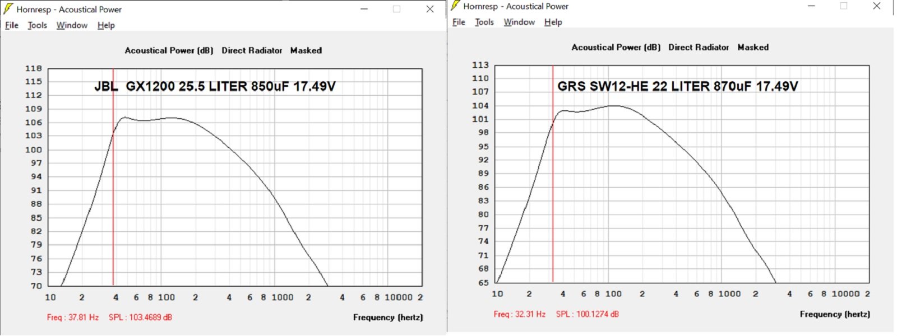Open Window menu in left Hornresp window

[72, 25]
